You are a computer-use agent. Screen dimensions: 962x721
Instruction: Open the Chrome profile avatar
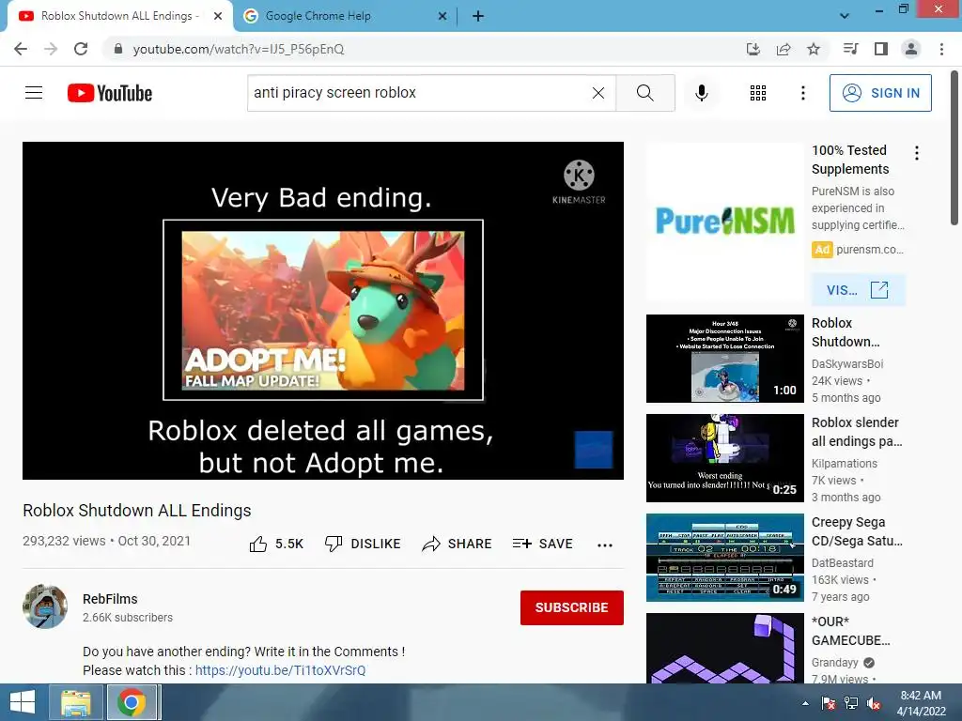tap(911, 49)
